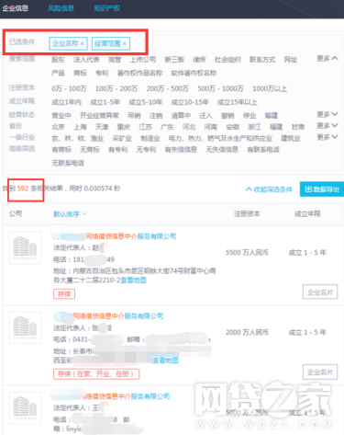Sort by 注册资本 column header
This screenshot has width=344, height=435.
(247, 214)
